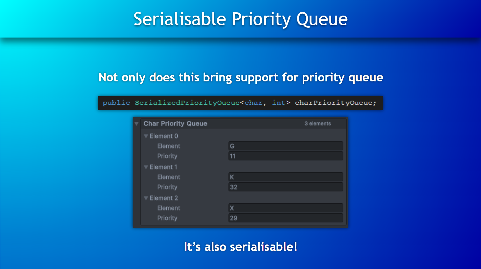
Task: Select the Element 1 row label
Action: (163, 167)
